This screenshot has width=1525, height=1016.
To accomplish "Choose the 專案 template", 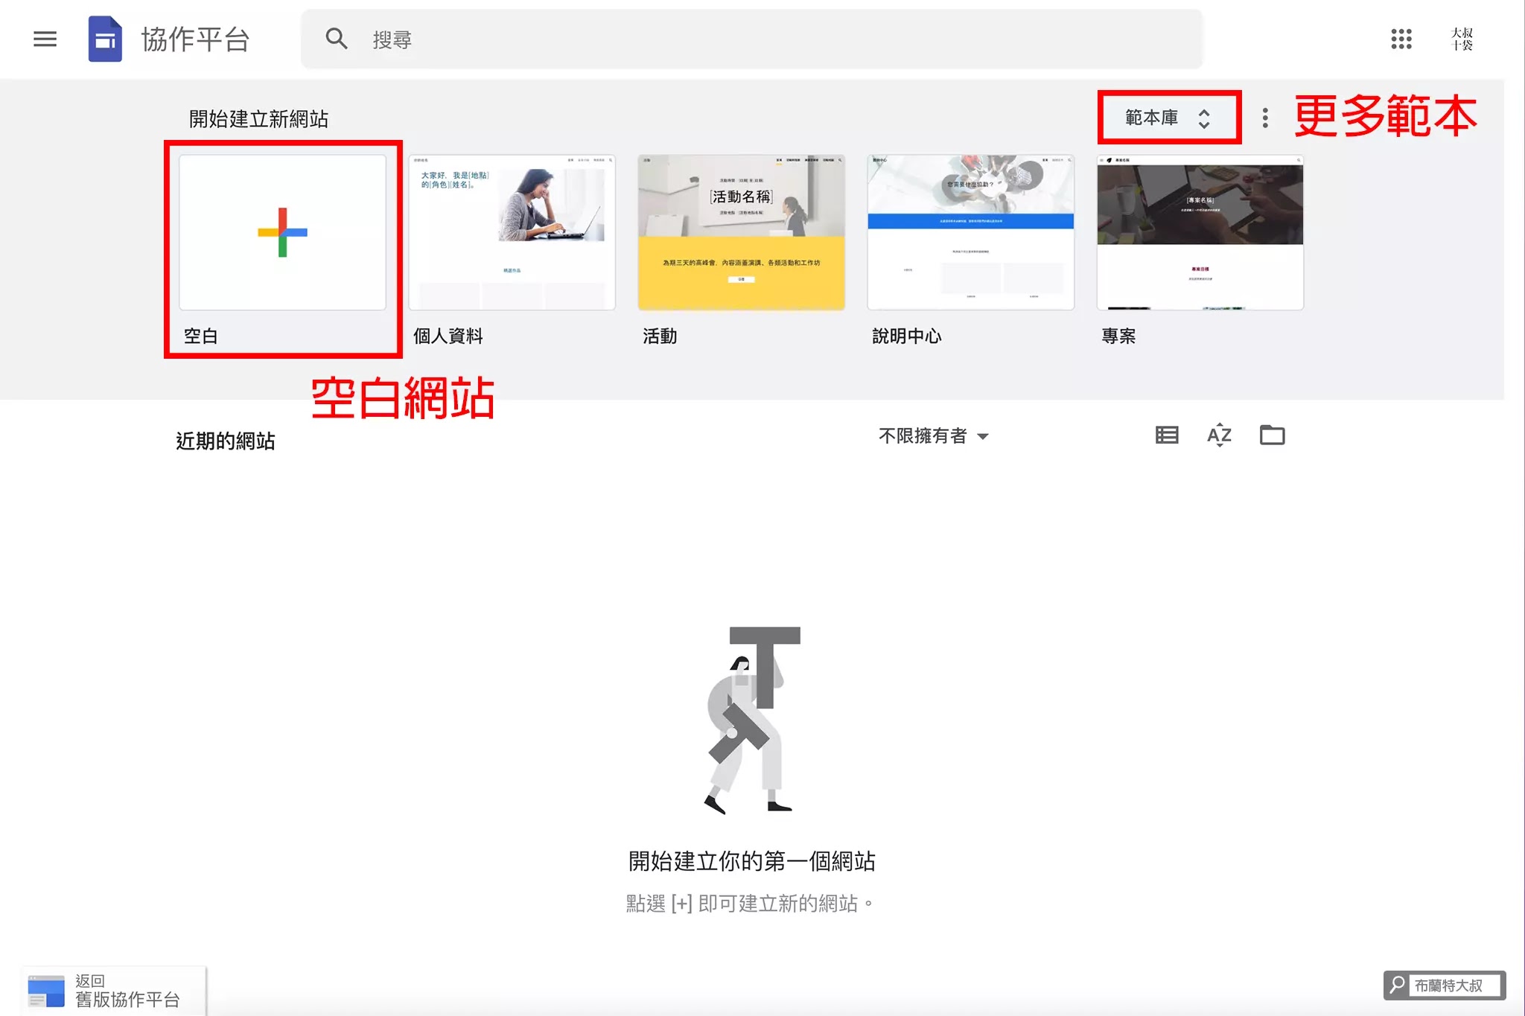I will [x=1200, y=232].
